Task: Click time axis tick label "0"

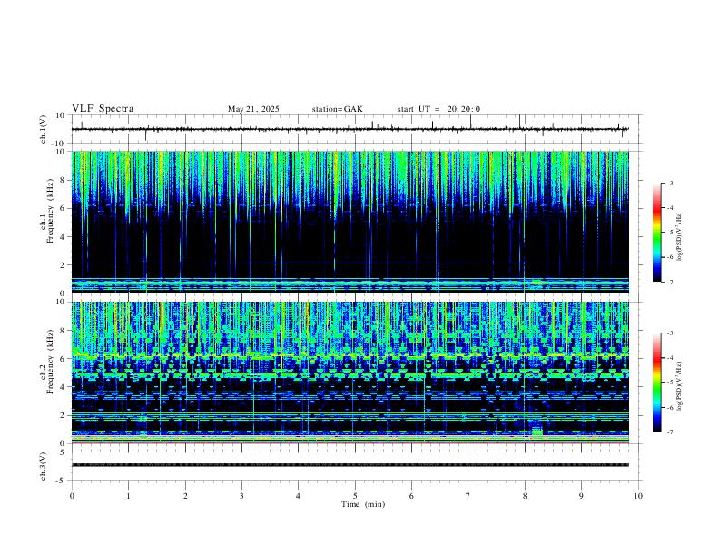Action: click(72, 496)
